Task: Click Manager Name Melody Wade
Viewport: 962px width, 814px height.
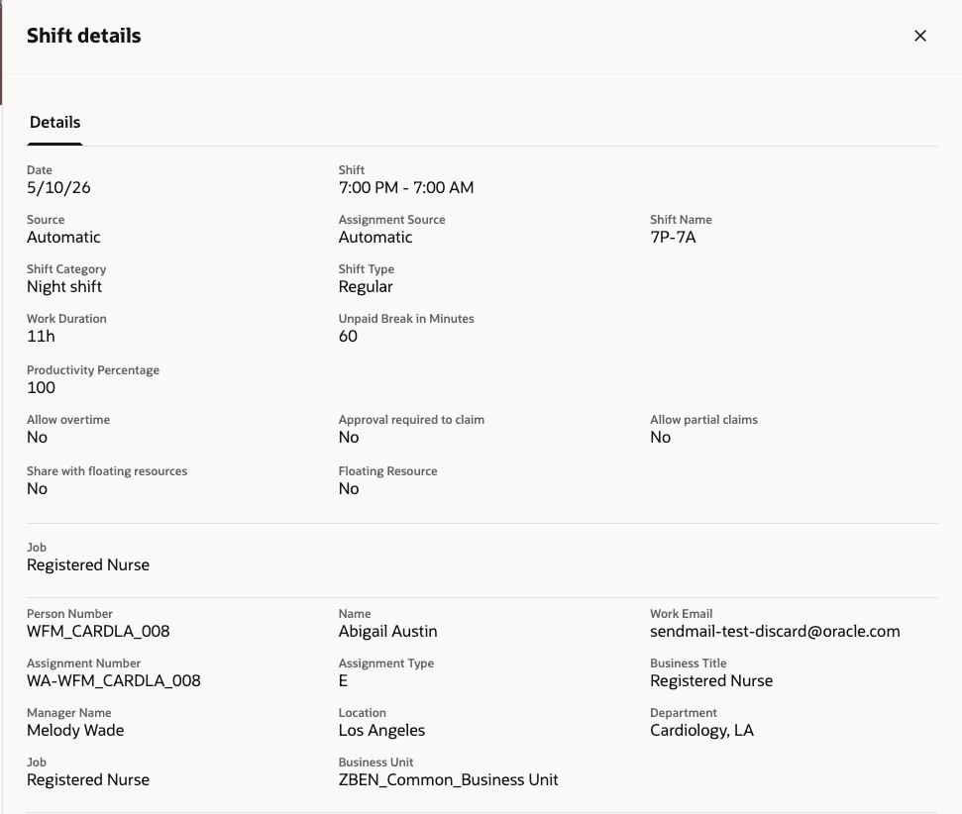Action: [x=75, y=731]
